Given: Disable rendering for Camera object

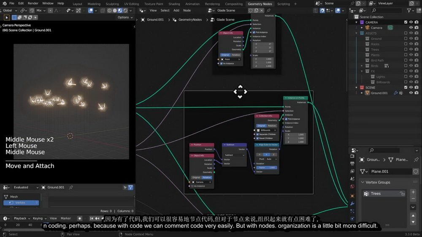Looking at the screenshot, I should pos(417,28).
